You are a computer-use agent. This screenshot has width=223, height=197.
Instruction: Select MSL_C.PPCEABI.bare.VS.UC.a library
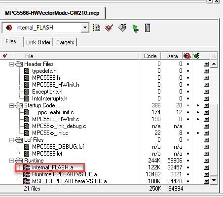click(x=70, y=181)
